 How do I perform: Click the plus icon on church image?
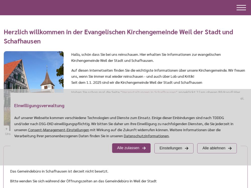coord(7,129)
